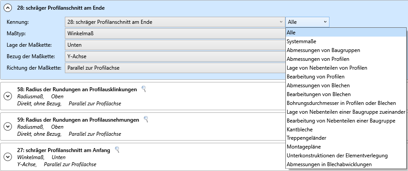Open Richtung der Maßkette dropdown
The image size is (408, 171).
[175, 68]
